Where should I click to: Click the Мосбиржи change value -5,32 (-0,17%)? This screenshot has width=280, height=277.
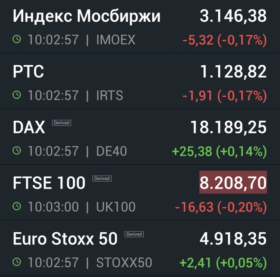point(225,40)
